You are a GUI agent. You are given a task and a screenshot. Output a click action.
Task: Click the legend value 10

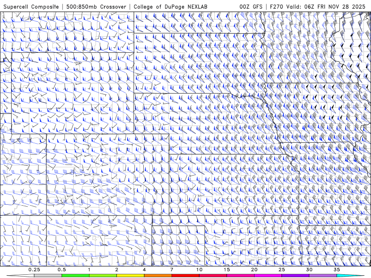[x=199, y=270]
